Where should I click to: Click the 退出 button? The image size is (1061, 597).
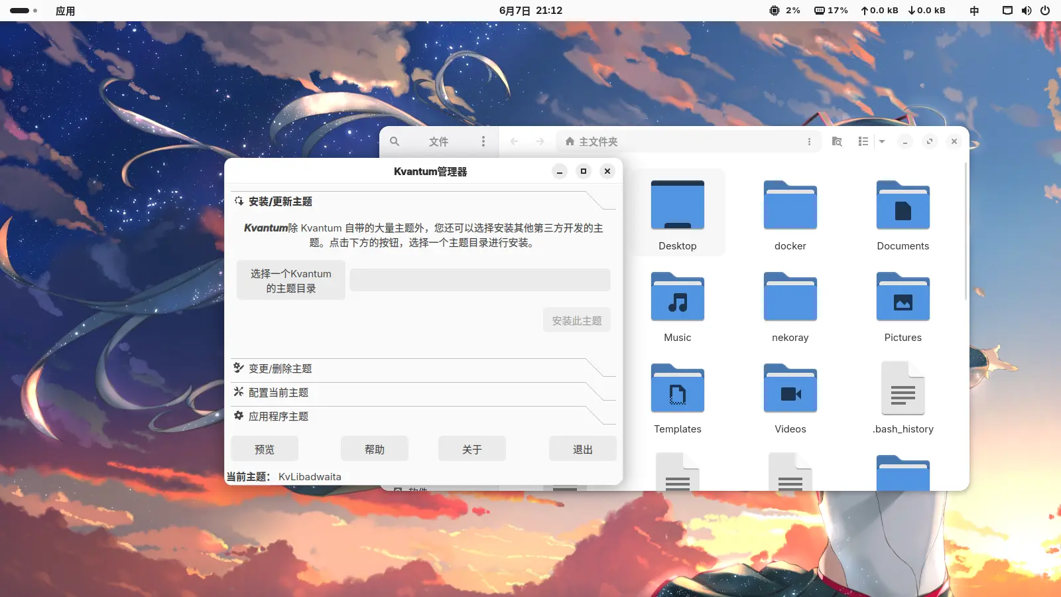tap(583, 449)
